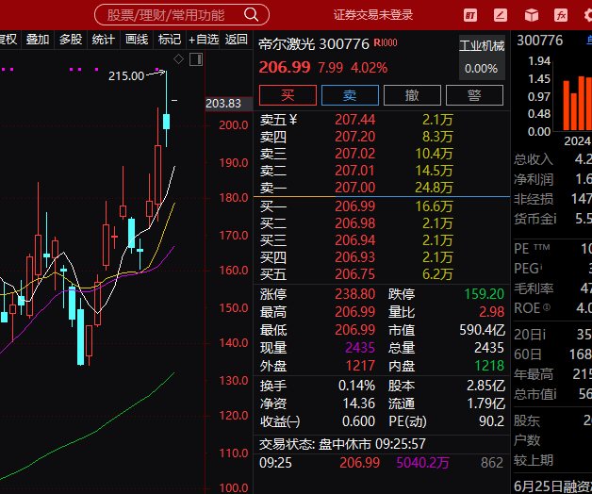592x494 pixels.
Task: Click 市值 value 590.4亿
Action: [482, 330]
